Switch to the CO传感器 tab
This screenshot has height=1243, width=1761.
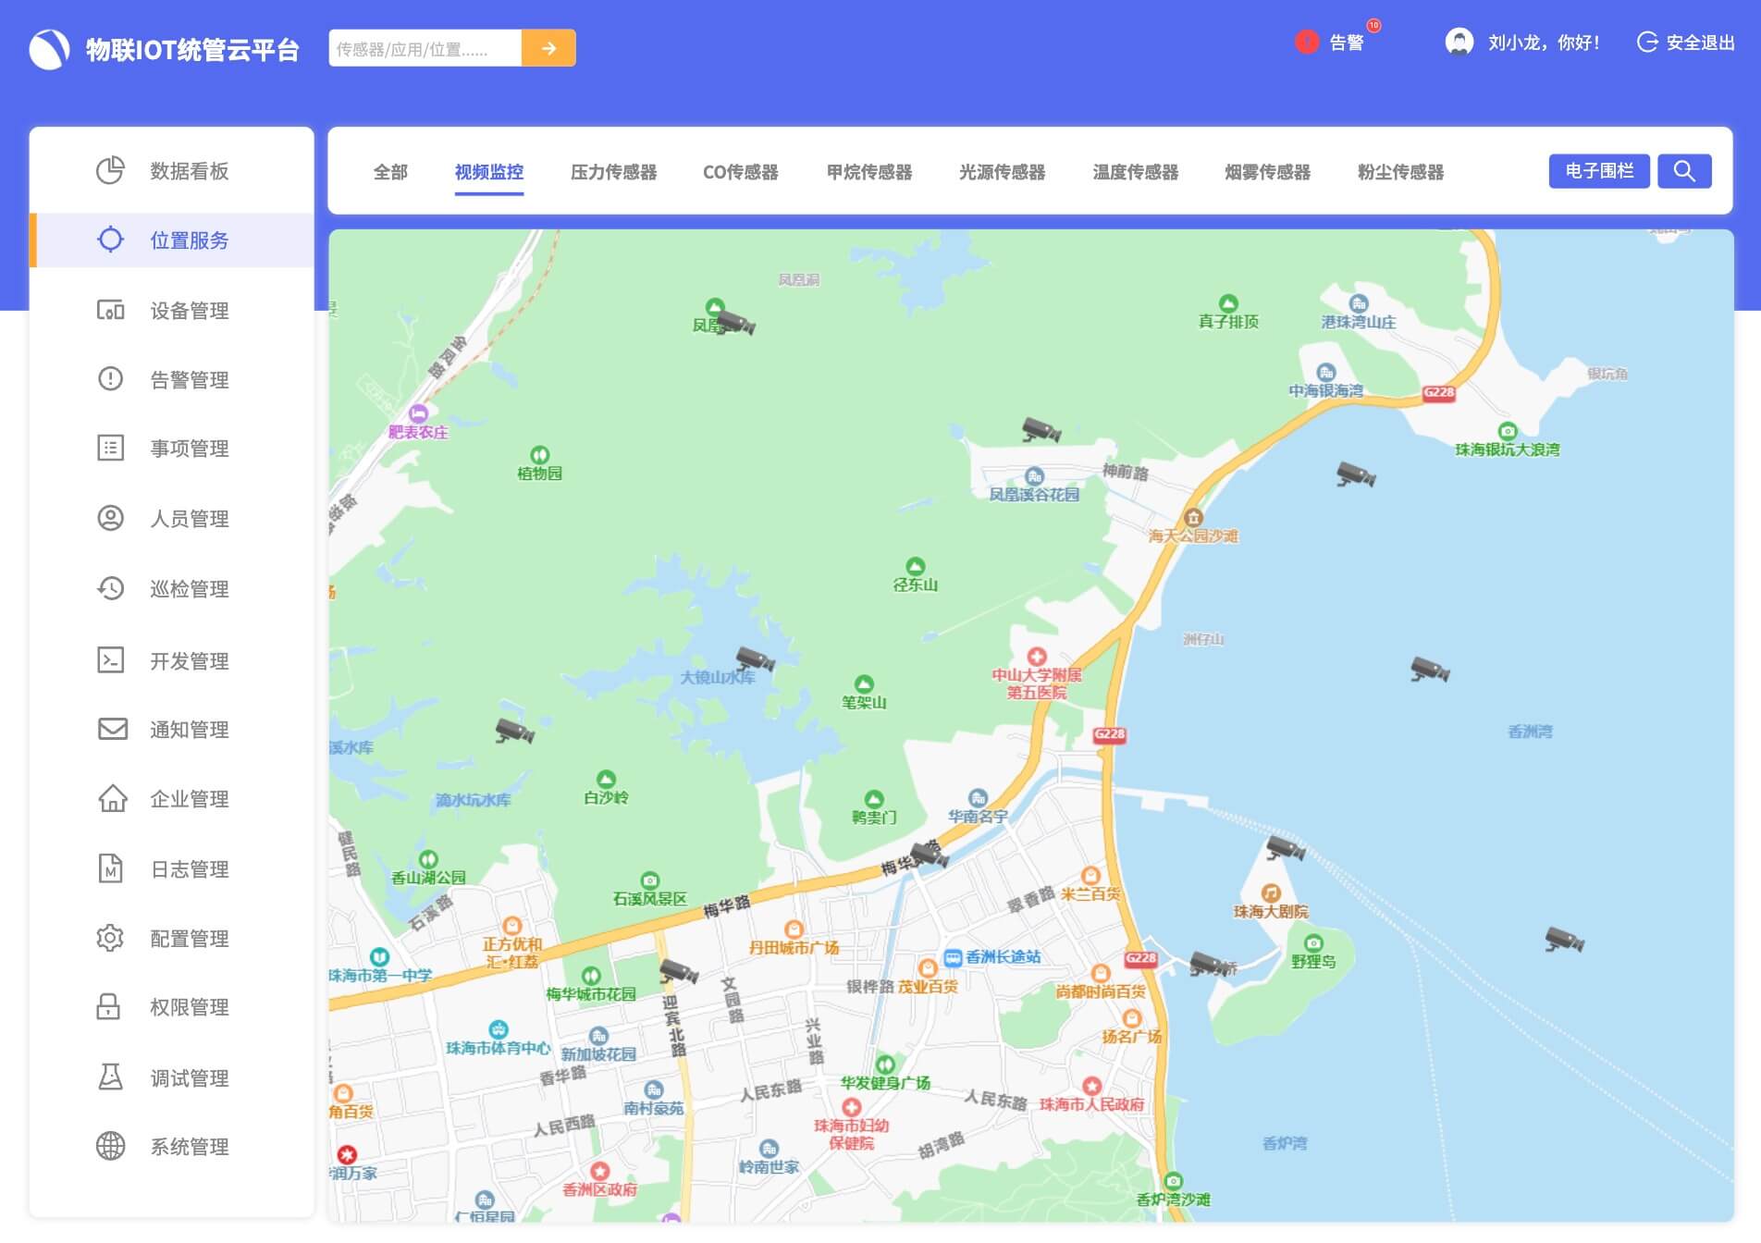pyautogui.click(x=741, y=172)
